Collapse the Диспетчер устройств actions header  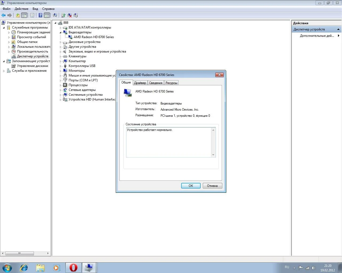click(338, 29)
